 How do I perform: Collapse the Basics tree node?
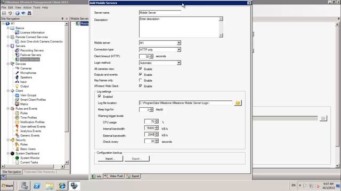[x=8, y=28]
